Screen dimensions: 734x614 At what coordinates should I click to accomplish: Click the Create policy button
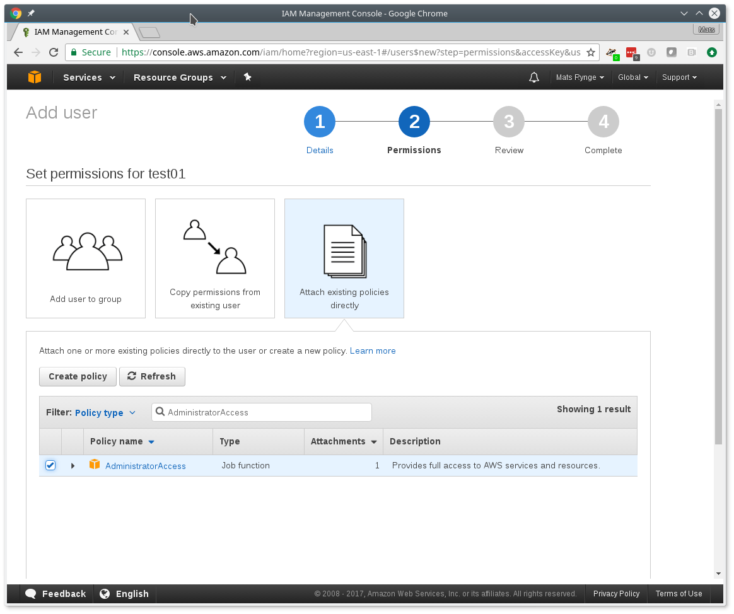78,377
